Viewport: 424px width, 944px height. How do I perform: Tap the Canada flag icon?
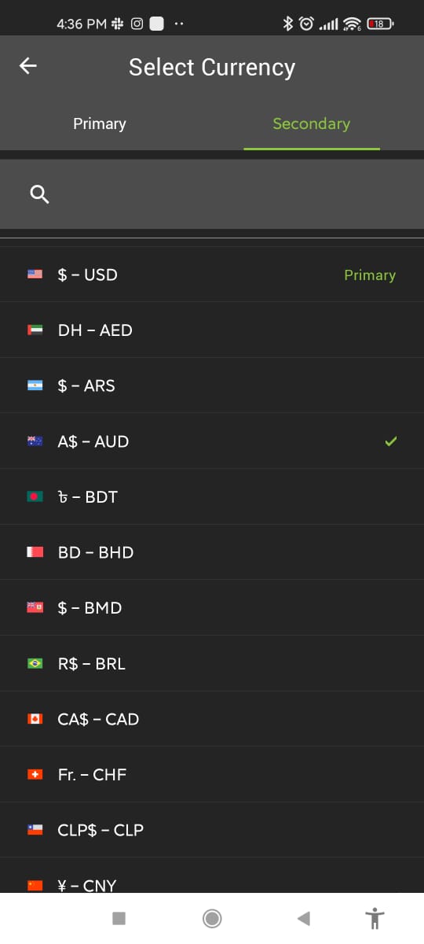coord(35,719)
